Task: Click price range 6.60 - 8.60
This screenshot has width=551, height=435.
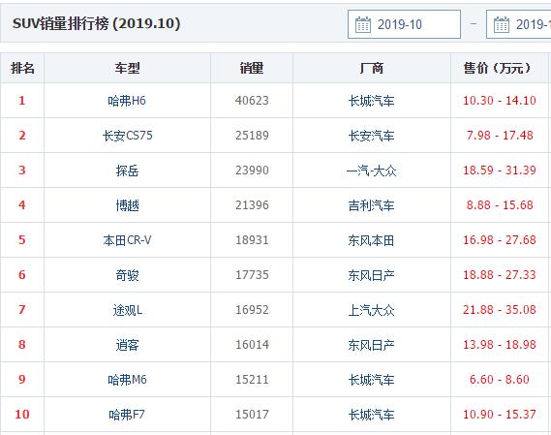Action: click(500, 380)
